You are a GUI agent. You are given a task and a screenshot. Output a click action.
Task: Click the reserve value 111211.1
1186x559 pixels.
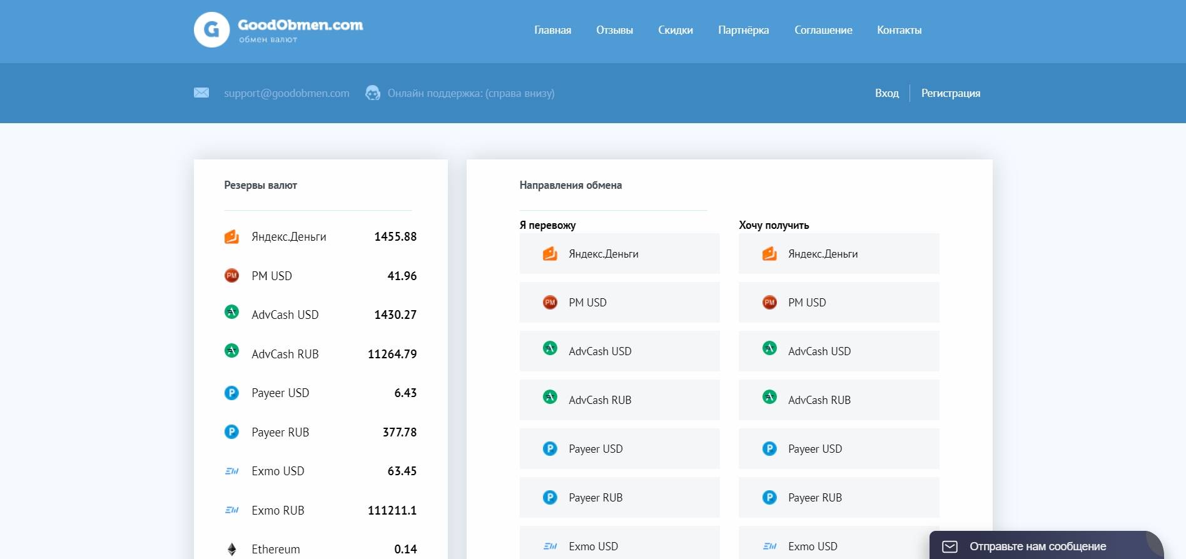392,510
